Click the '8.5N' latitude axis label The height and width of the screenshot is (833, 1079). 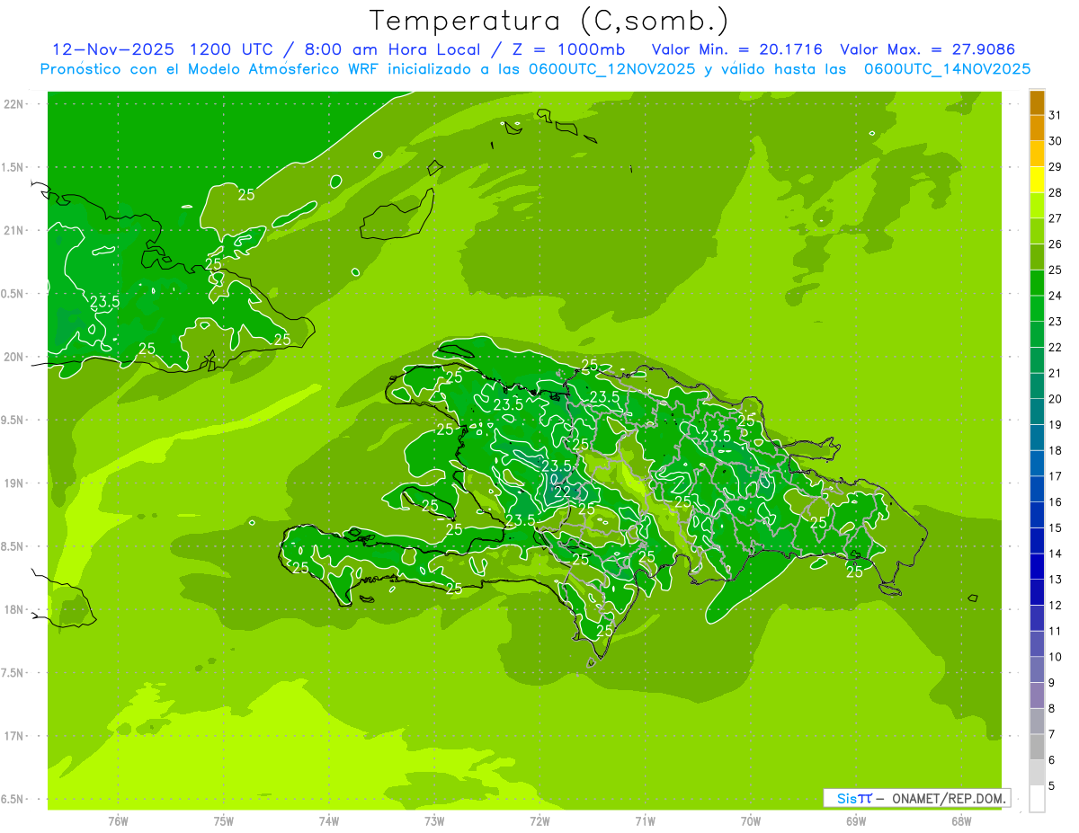(13, 546)
